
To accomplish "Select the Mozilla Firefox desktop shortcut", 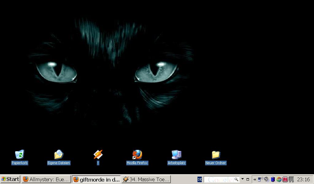I will tap(137, 155).
